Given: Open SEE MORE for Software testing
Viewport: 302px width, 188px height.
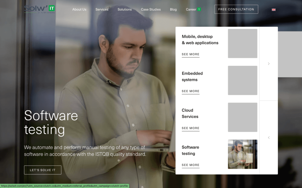Looking at the screenshot, I should tap(191, 165).
